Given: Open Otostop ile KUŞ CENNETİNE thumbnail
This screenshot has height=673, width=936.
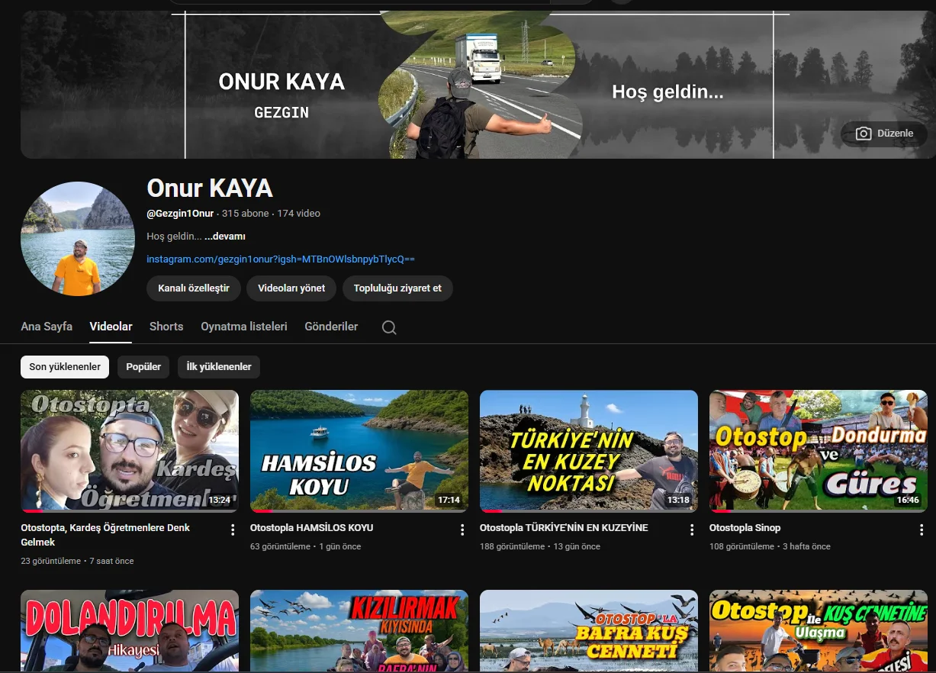Looking at the screenshot, I should [819, 630].
